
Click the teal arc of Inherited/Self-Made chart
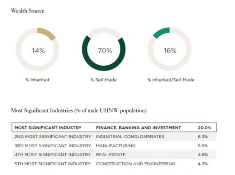[160, 33]
